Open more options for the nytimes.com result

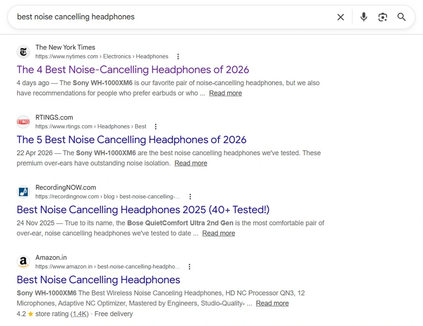coord(178,56)
